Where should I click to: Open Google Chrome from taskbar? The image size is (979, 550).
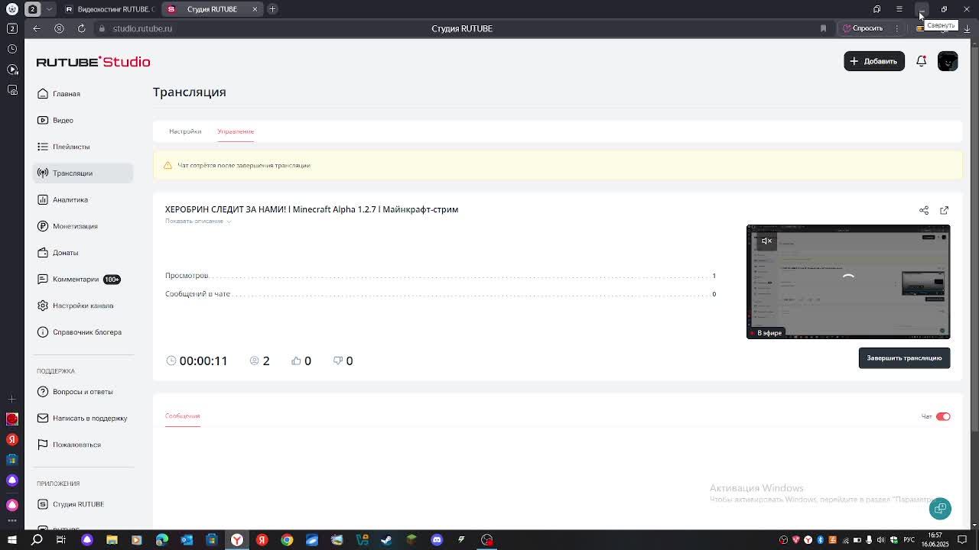[x=287, y=540]
